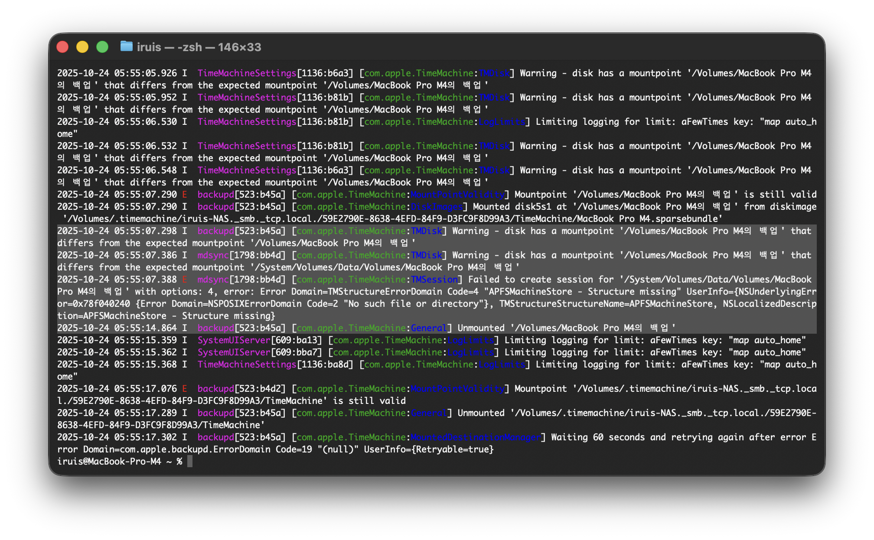The height and width of the screenshot is (540, 874).
Task: Click the 'No such file or directory' message
Action: pyautogui.click(x=413, y=304)
